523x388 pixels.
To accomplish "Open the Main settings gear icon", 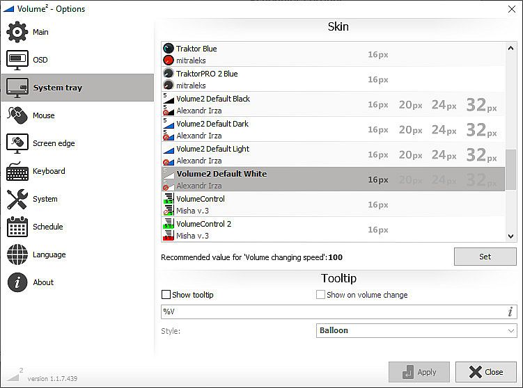I will pyautogui.click(x=17, y=32).
